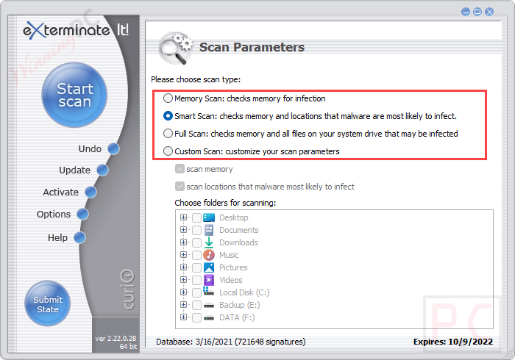Image resolution: width=515 pixels, height=360 pixels.
Task: Click the Desktop tree label
Action: click(x=233, y=217)
